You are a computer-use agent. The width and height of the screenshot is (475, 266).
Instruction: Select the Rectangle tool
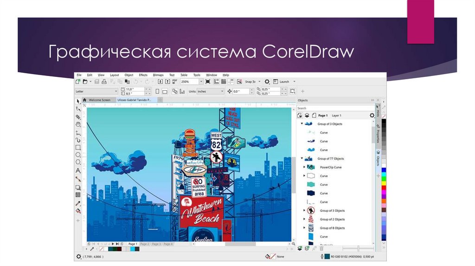pyautogui.click(x=78, y=147)
